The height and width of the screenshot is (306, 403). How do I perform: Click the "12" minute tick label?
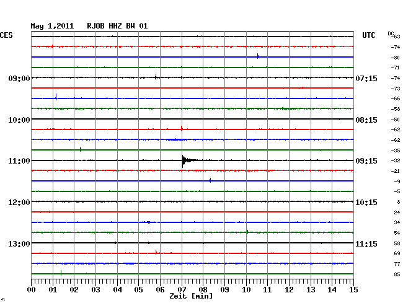(289, 290)
